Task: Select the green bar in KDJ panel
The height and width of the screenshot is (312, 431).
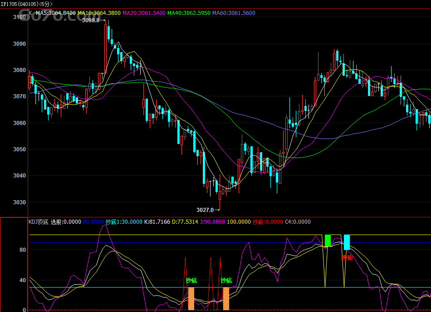Action: [x=328, y=240]
